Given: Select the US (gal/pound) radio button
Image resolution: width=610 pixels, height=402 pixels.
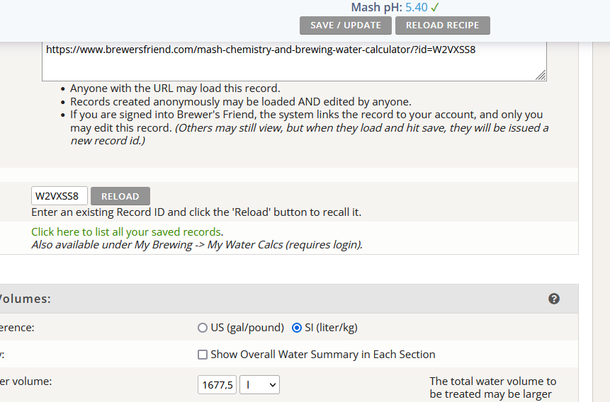Looking at the screenshot, I should pos(203,328).
